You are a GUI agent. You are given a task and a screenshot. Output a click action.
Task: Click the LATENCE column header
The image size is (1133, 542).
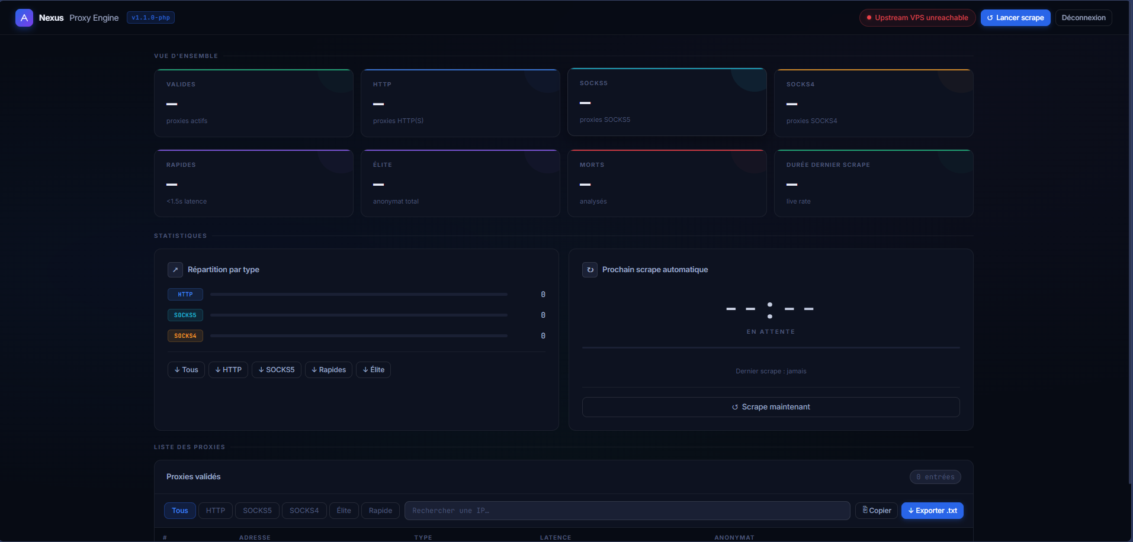(x=556, y=538)
